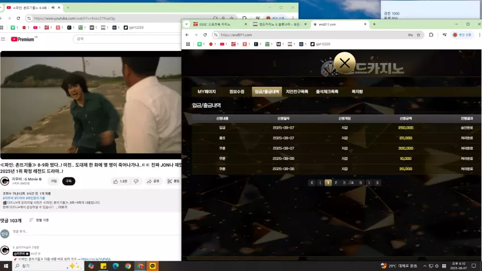Open the YouTube hamburger guide menu
The height and width of the screenshot is (271, 482).
[x=3, y=39]
